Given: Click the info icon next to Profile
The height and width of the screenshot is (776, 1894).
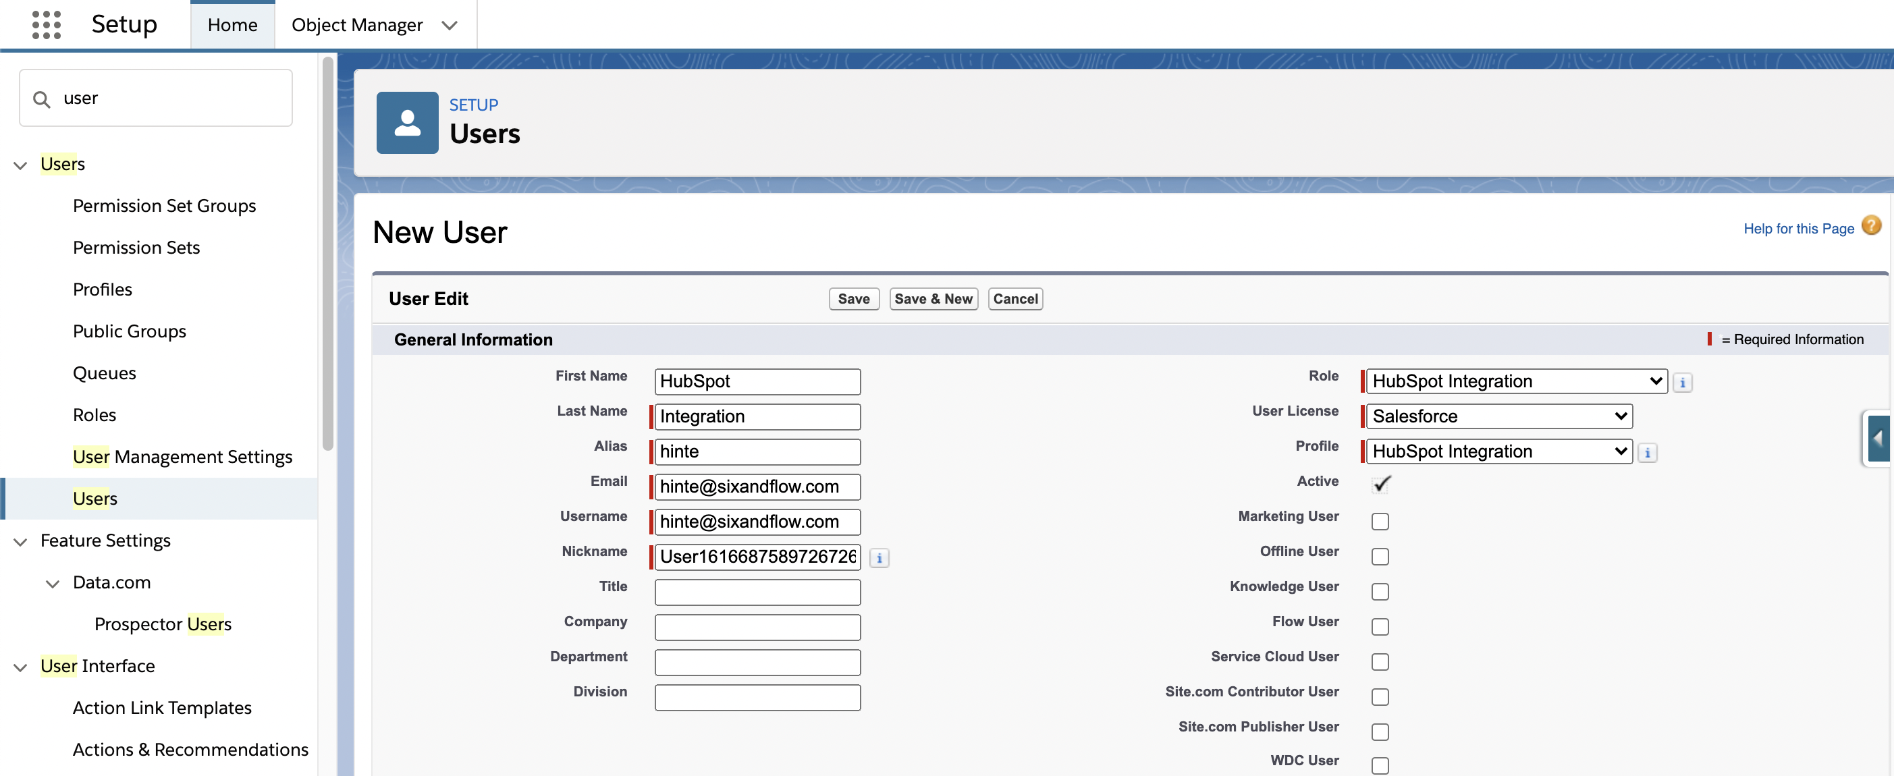Looking at the screenshot, I should point(1647,453).
